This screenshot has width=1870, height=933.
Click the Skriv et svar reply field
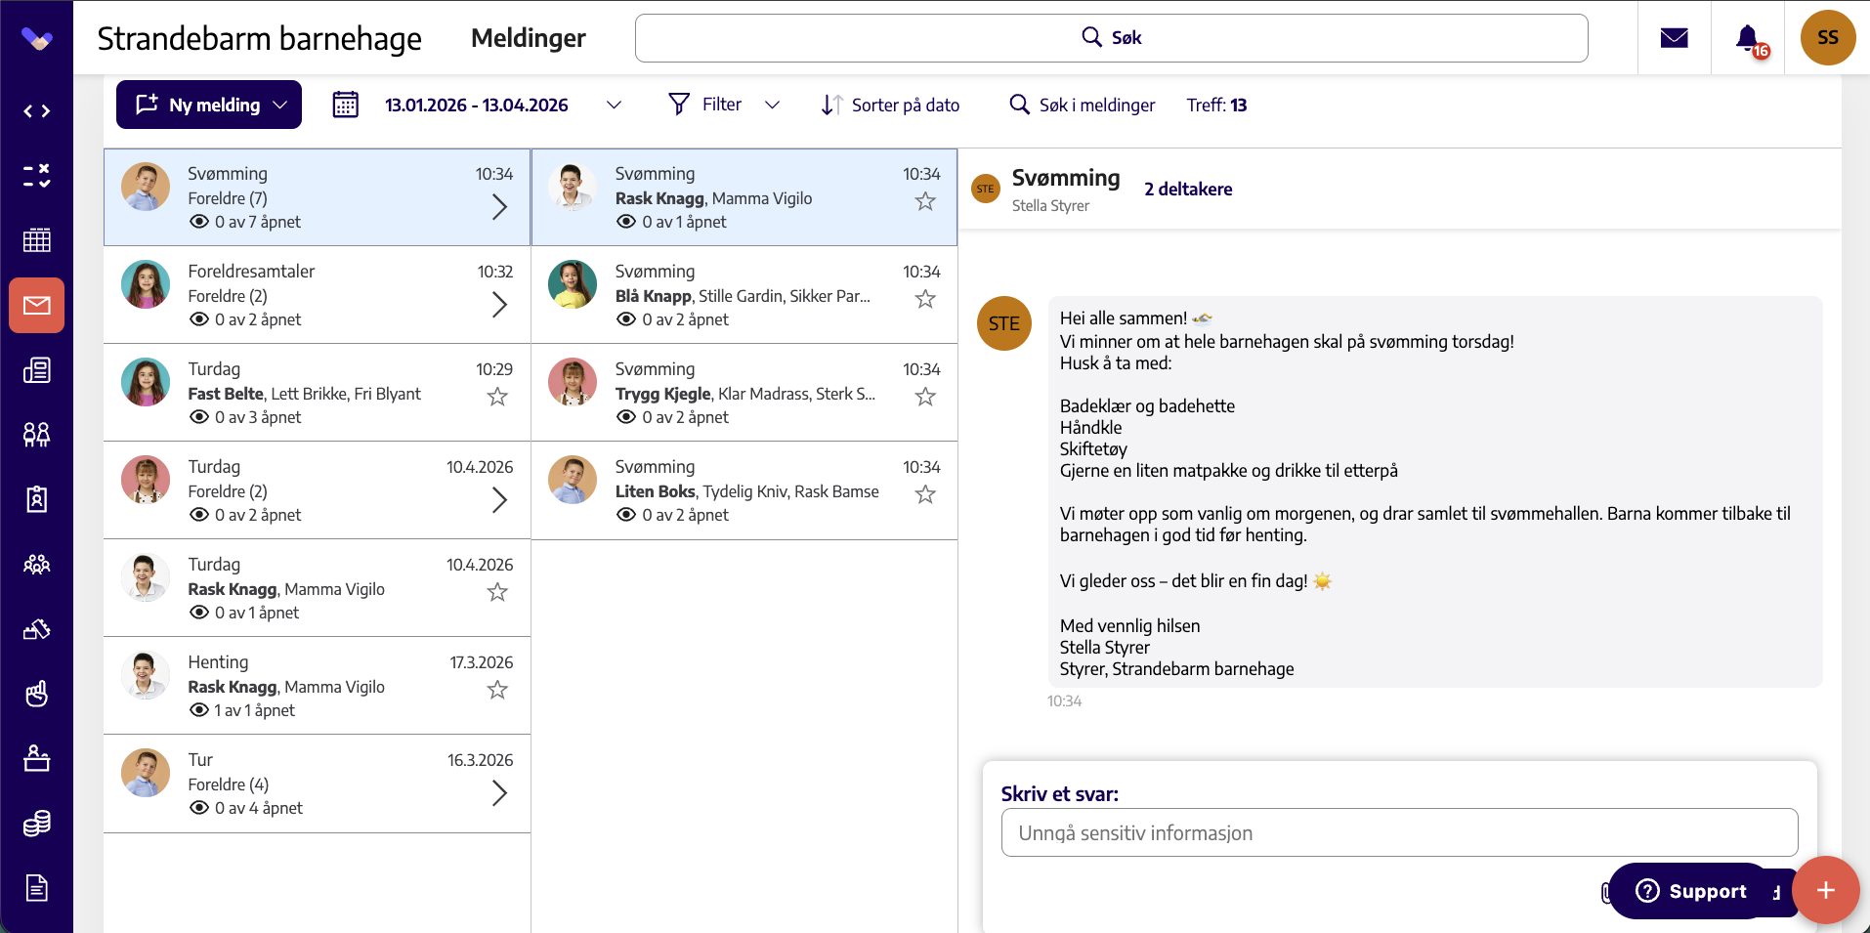tap(1399, 832)
